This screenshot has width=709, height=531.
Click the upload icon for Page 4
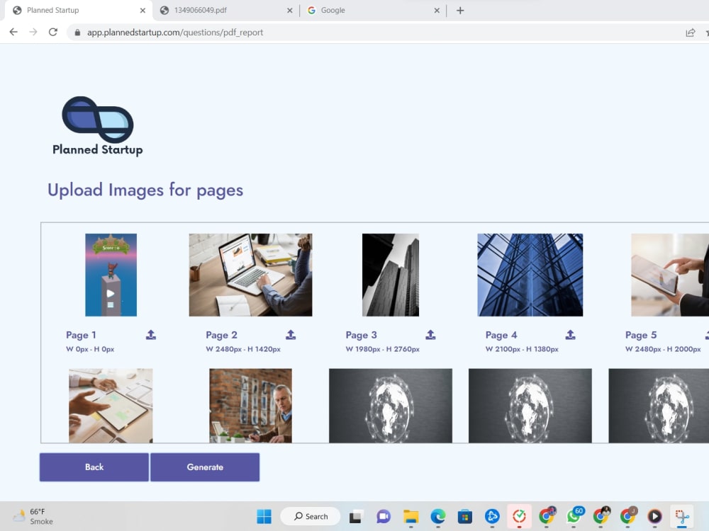tap(570, 335)
